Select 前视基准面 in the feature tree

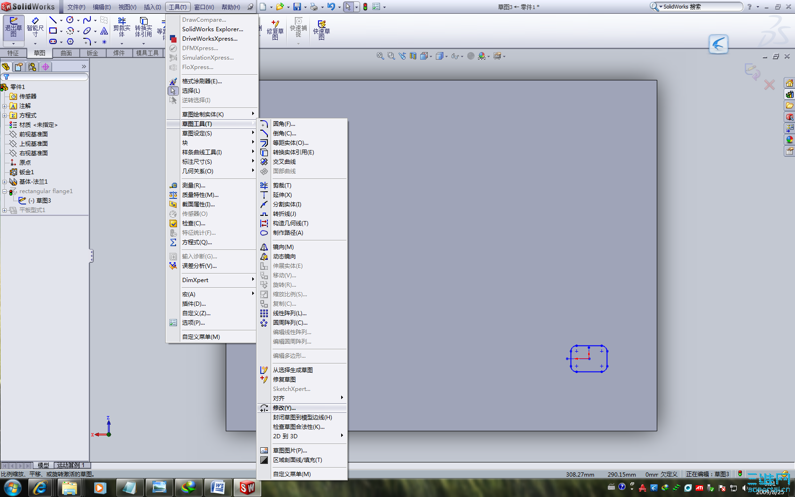33,134
